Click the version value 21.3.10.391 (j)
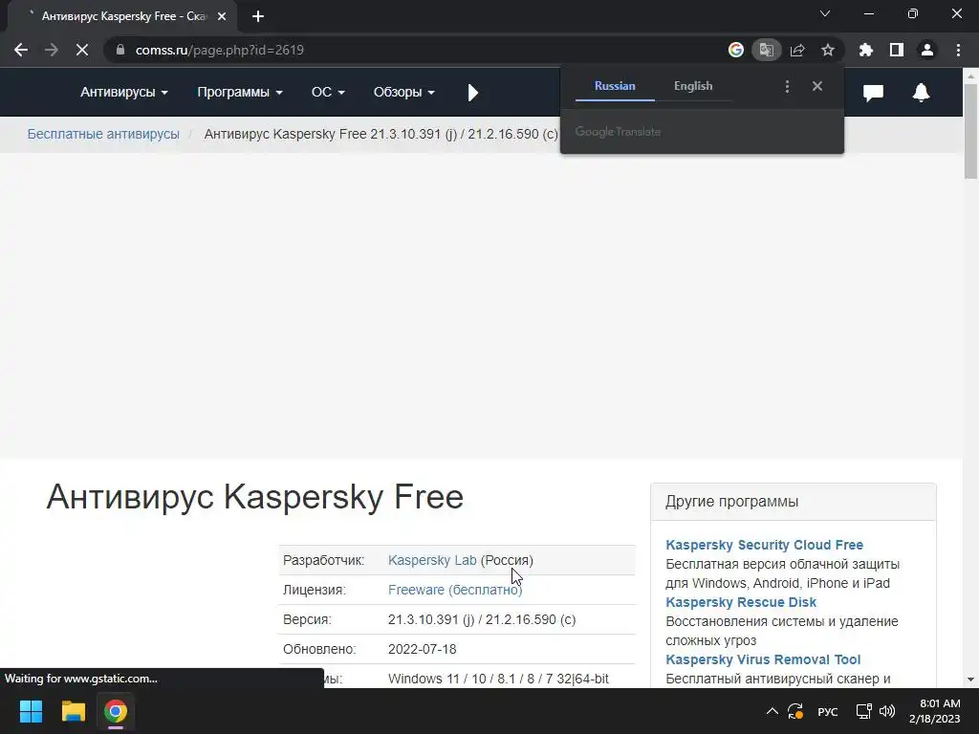979x734 pixels. 431,619
